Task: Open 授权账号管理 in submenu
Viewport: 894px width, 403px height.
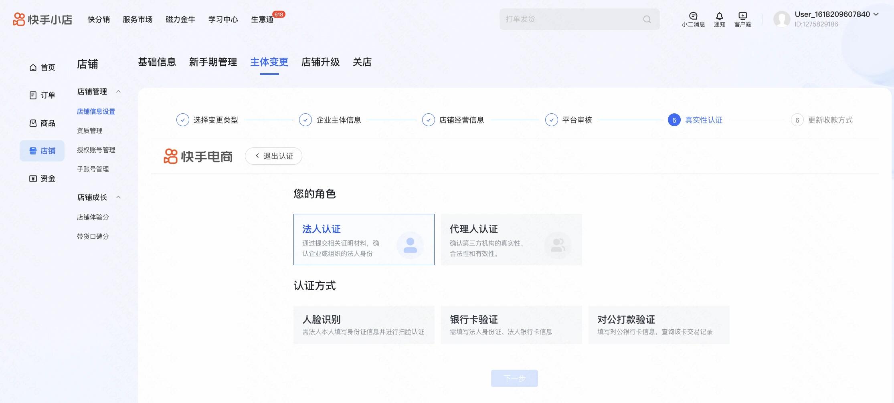Action: [96, 150]
